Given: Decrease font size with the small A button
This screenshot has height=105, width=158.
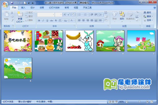Looking at the screenshot, I should point(68,15).
